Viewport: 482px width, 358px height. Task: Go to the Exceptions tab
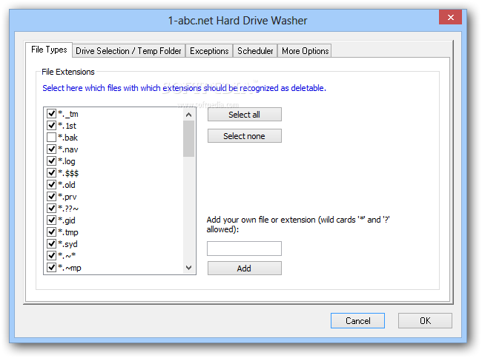(x=209, y=51)
